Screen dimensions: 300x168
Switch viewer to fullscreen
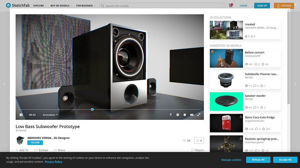click(x=199, y=115)
